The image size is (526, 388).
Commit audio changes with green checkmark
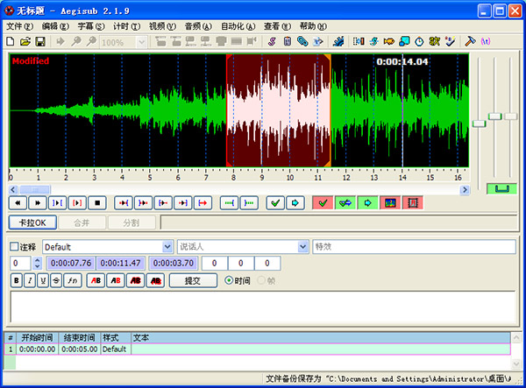click(x=275, y=203)
